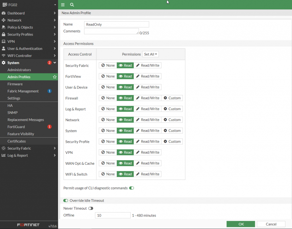Screen dimensions: 292x229
Task: Enable the Never Timeout toggle
Action: point(91,209)
